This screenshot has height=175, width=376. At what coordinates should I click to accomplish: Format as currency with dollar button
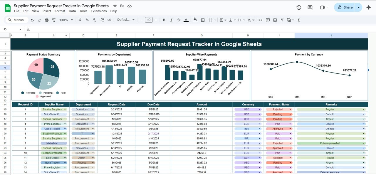point(80,20)
